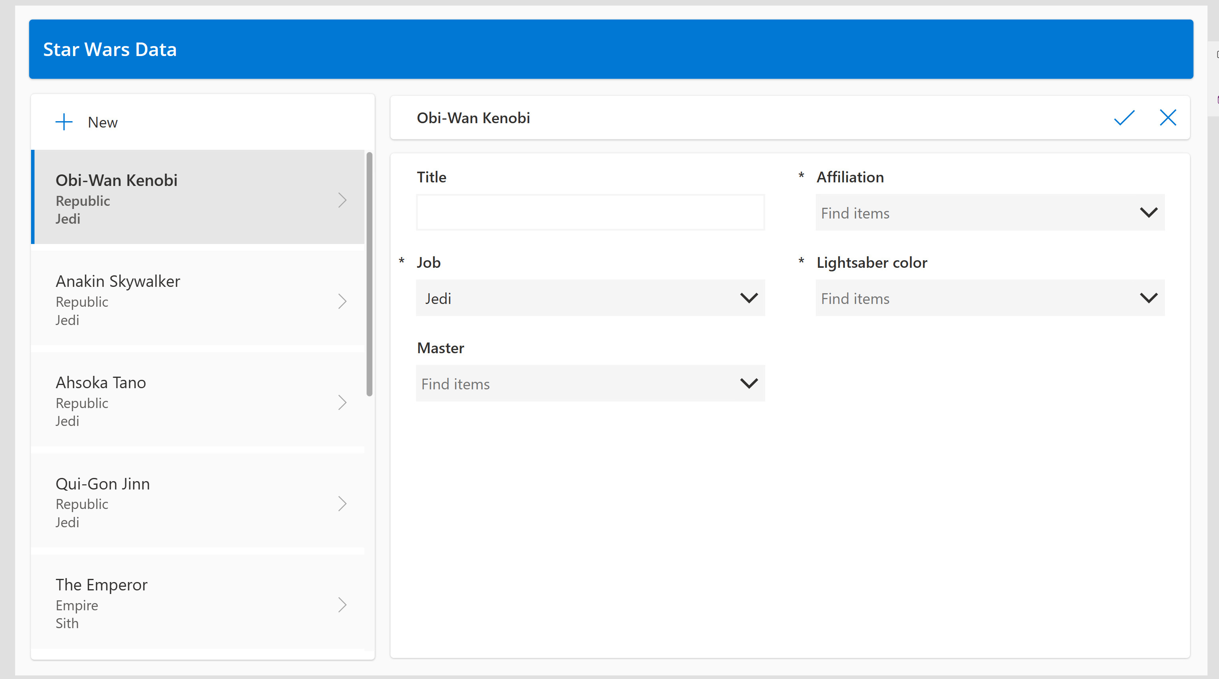
Task: Click the plus icon next to New
Action: pos(64,122)
